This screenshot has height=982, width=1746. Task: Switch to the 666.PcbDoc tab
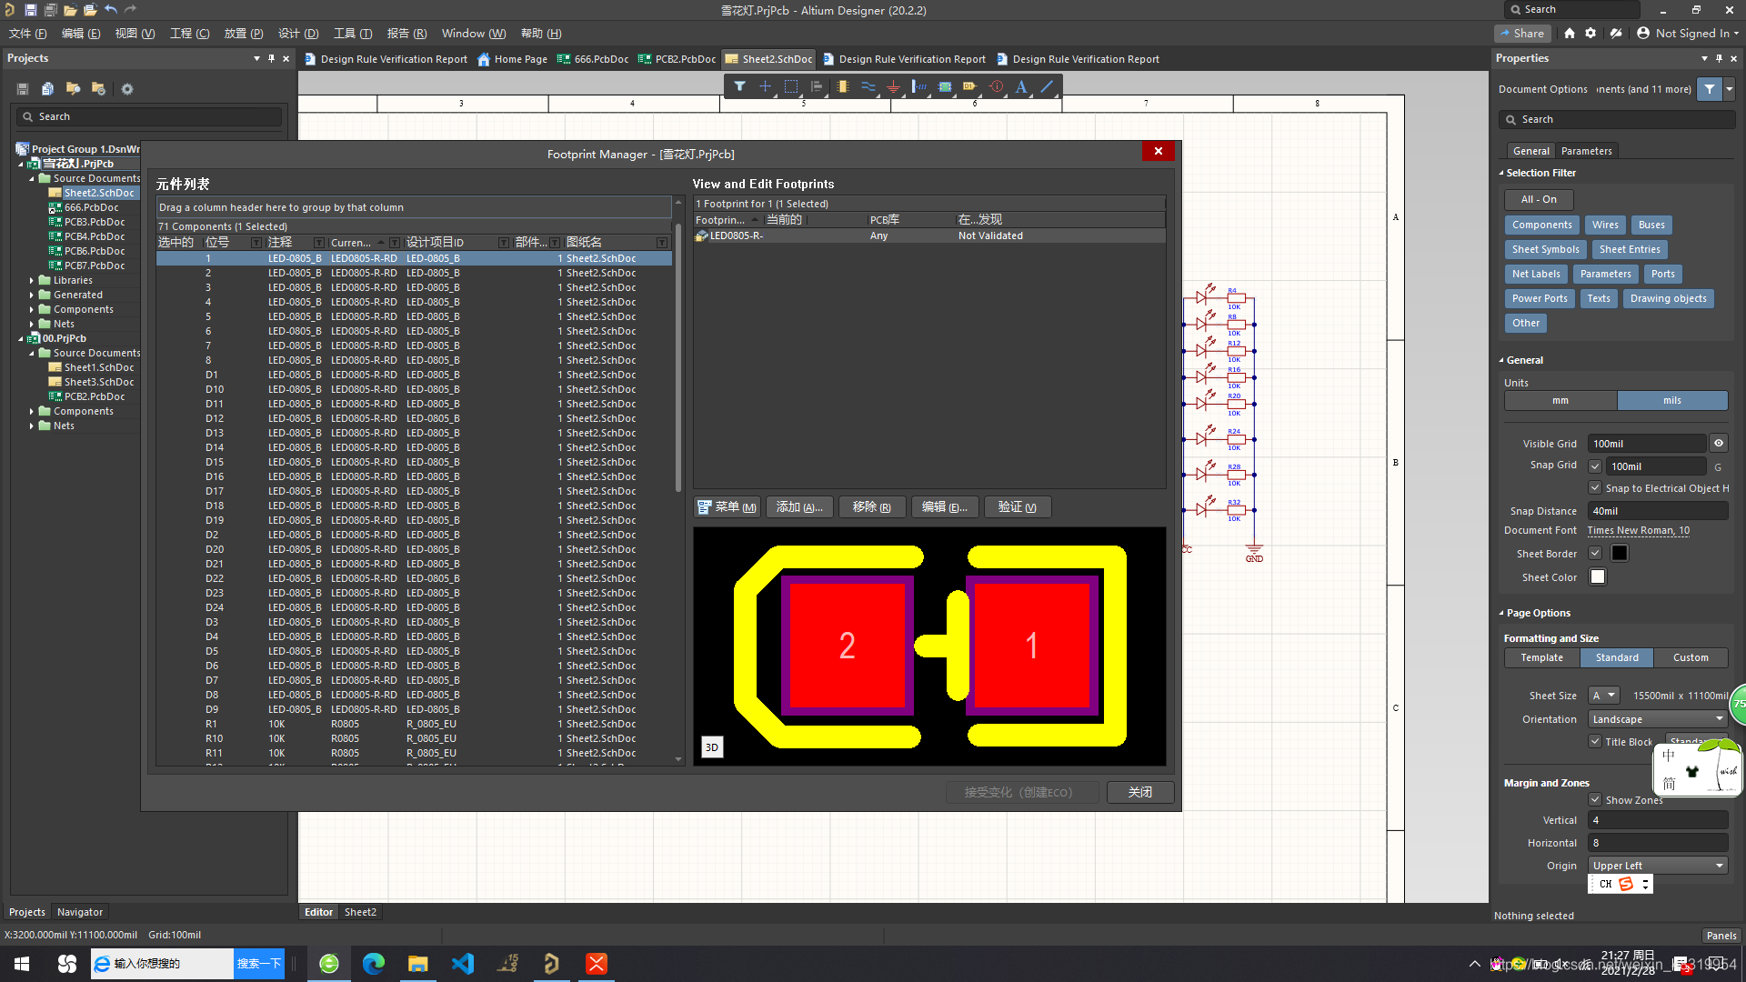(x=593, y=59)
